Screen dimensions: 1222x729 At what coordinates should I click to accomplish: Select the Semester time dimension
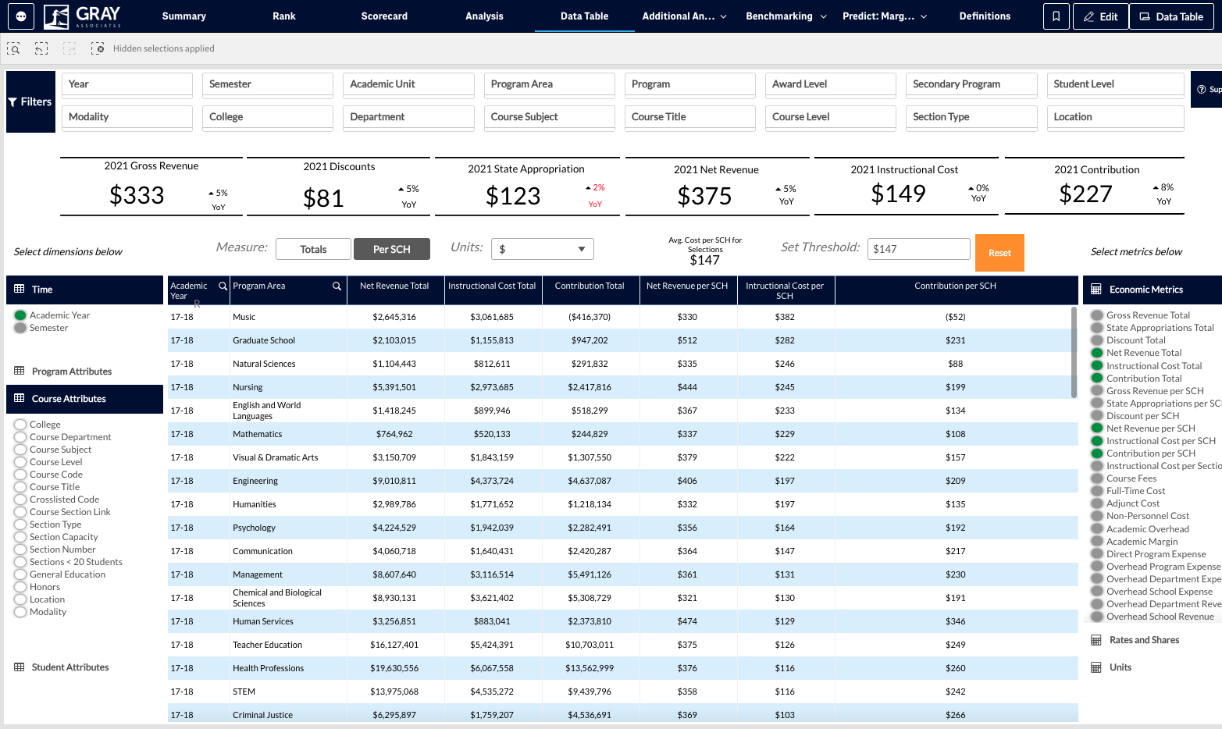tap(20, 328)
